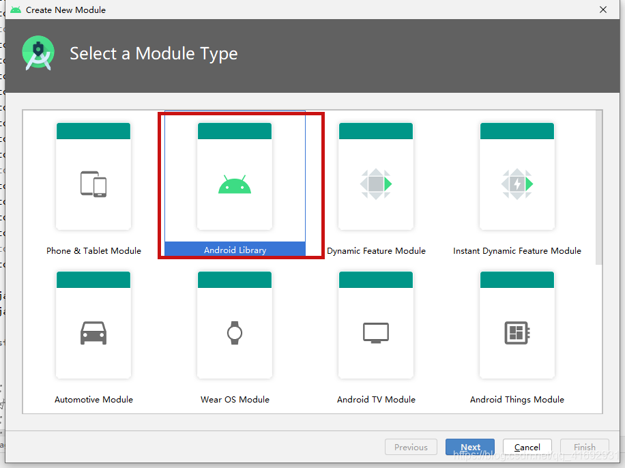Click the Previous button

tap(411, 448)
